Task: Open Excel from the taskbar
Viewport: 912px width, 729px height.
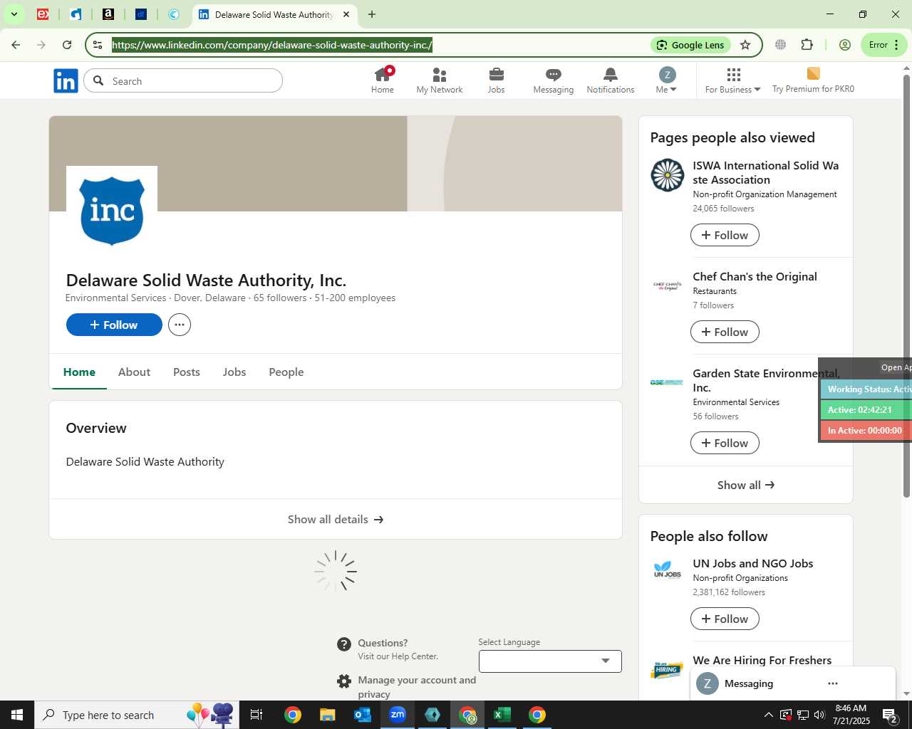Action: [x=502, y=715]
